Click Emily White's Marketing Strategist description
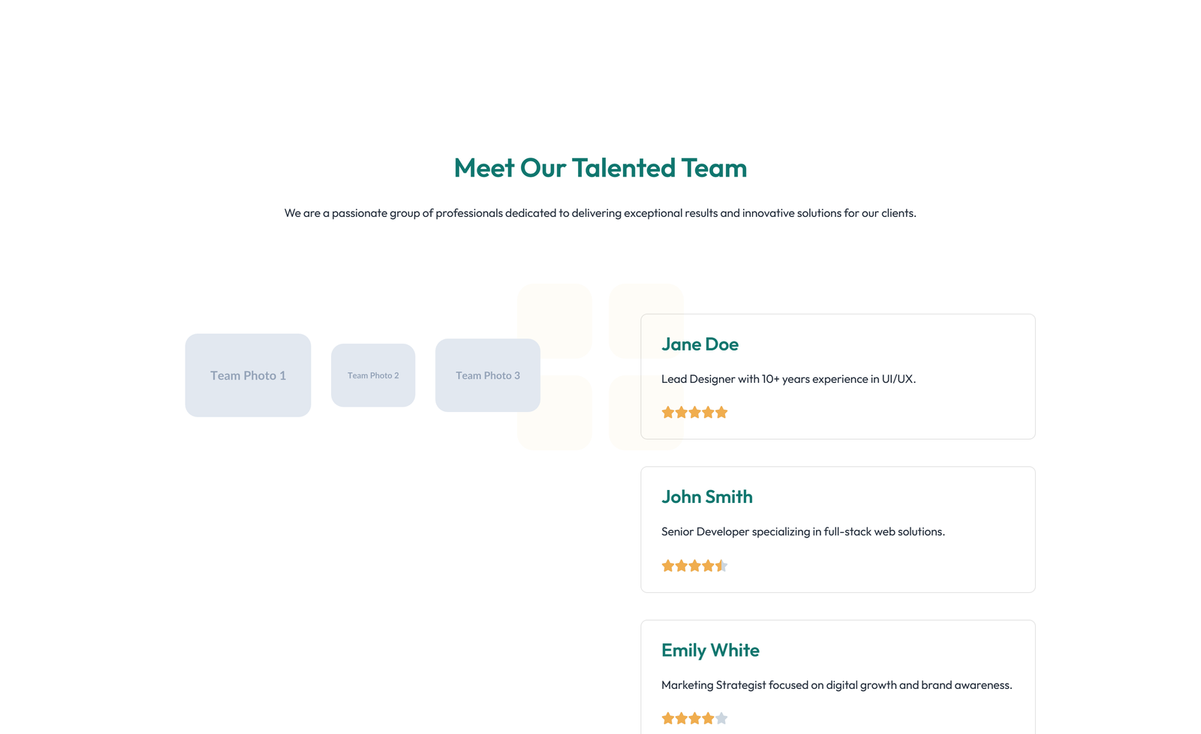 [x=836, y=684]
